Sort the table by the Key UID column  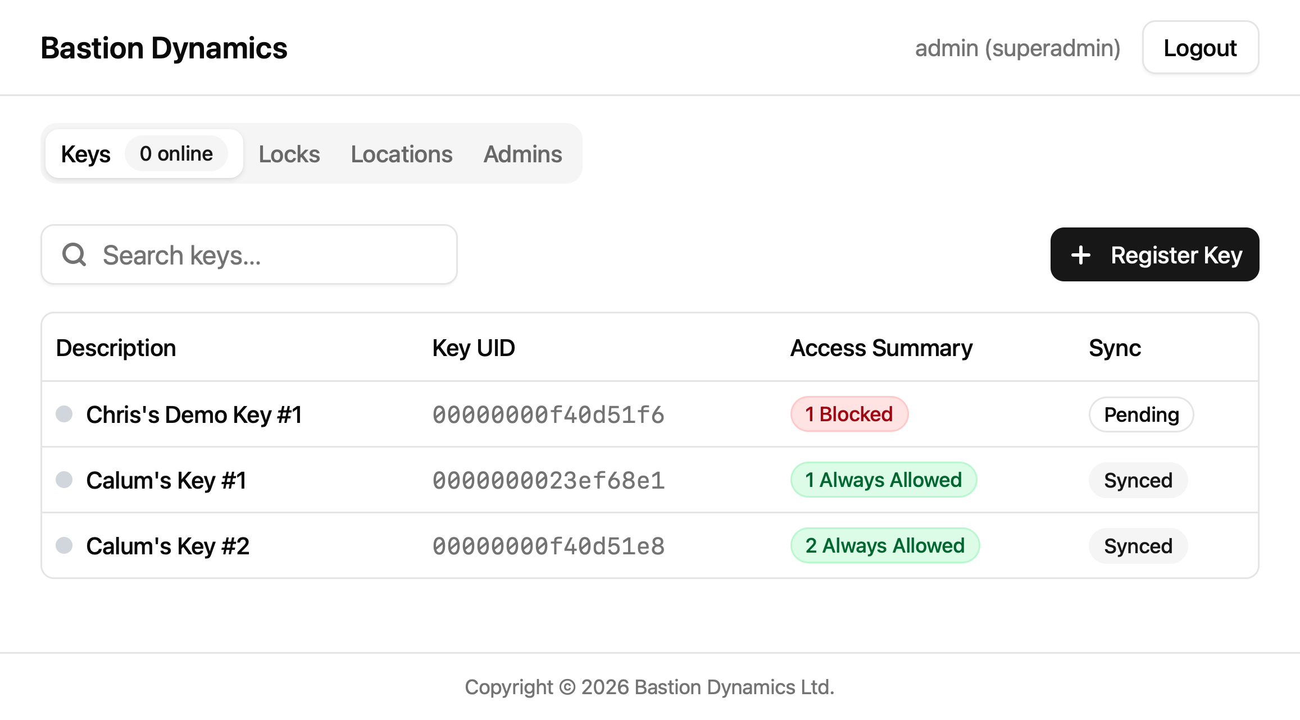coord(473,347)
